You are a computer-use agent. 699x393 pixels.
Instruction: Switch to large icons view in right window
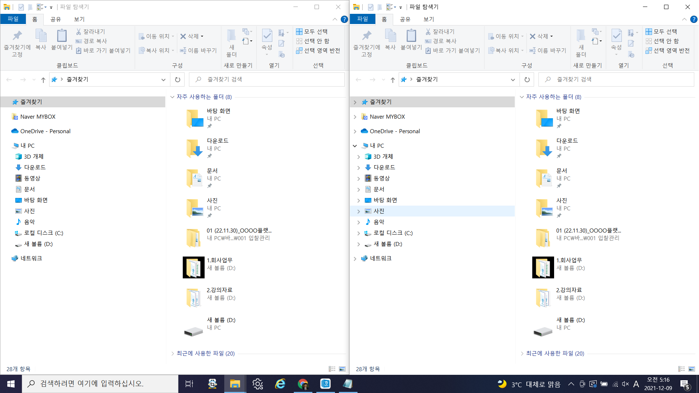(x=692, y=369)
